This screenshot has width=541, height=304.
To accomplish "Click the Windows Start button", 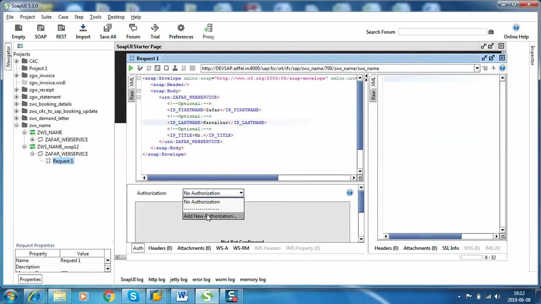I will point(10,296).
